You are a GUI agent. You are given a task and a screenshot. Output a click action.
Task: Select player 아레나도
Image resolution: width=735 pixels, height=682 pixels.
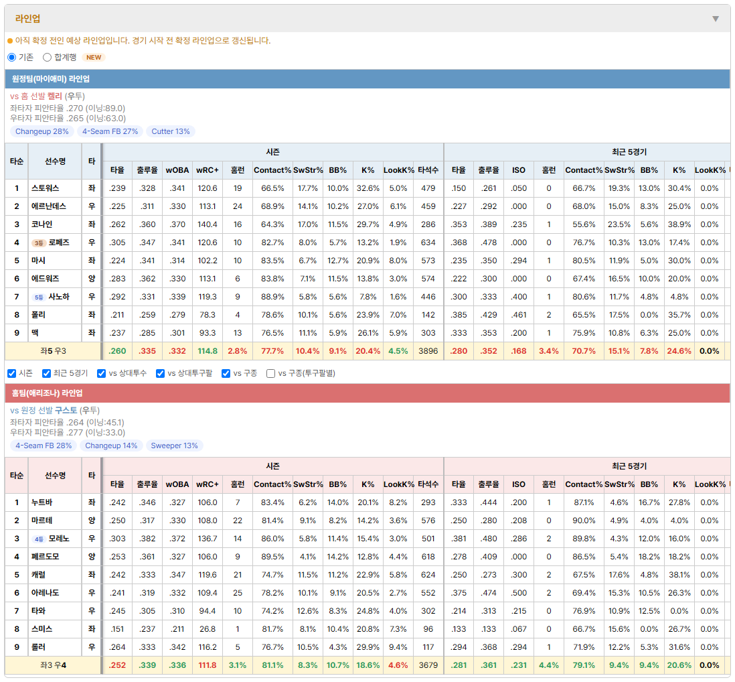[x=45, y=593]
